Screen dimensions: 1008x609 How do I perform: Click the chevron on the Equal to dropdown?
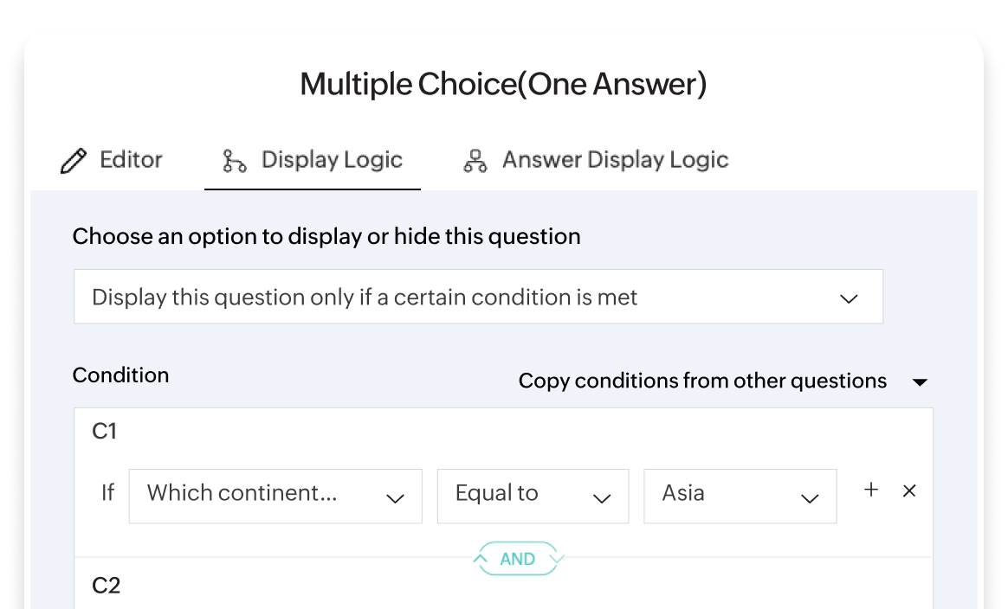[604, 498]
